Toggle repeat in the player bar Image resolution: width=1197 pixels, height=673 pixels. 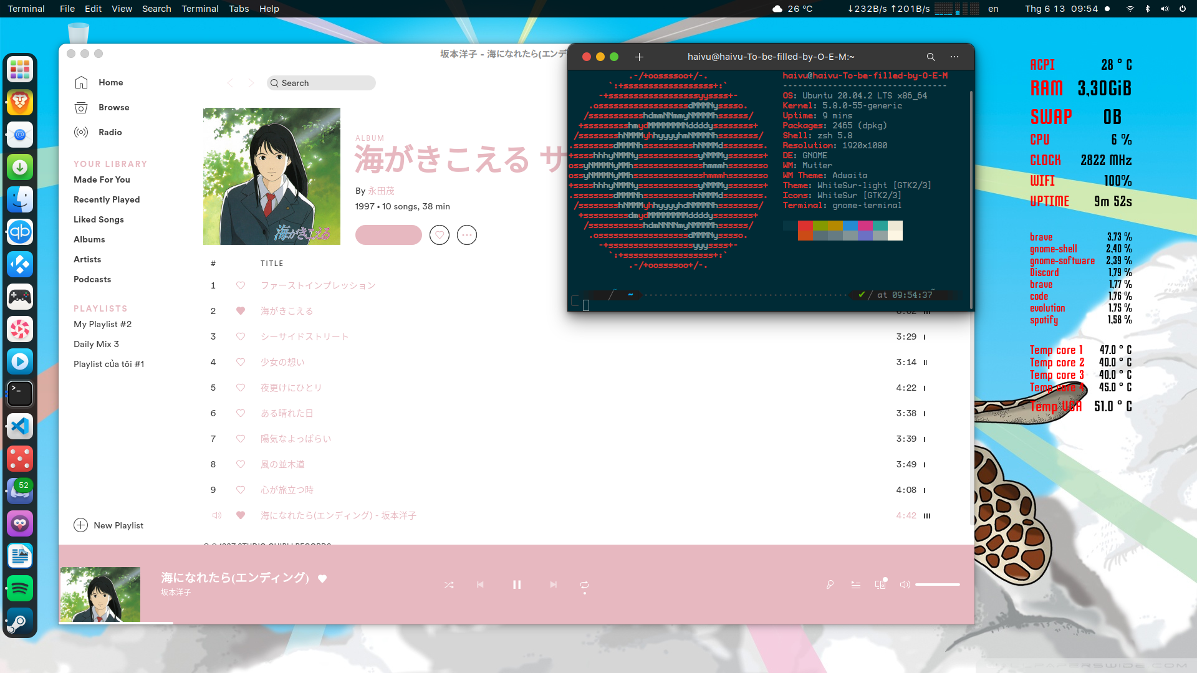point(584,585)
